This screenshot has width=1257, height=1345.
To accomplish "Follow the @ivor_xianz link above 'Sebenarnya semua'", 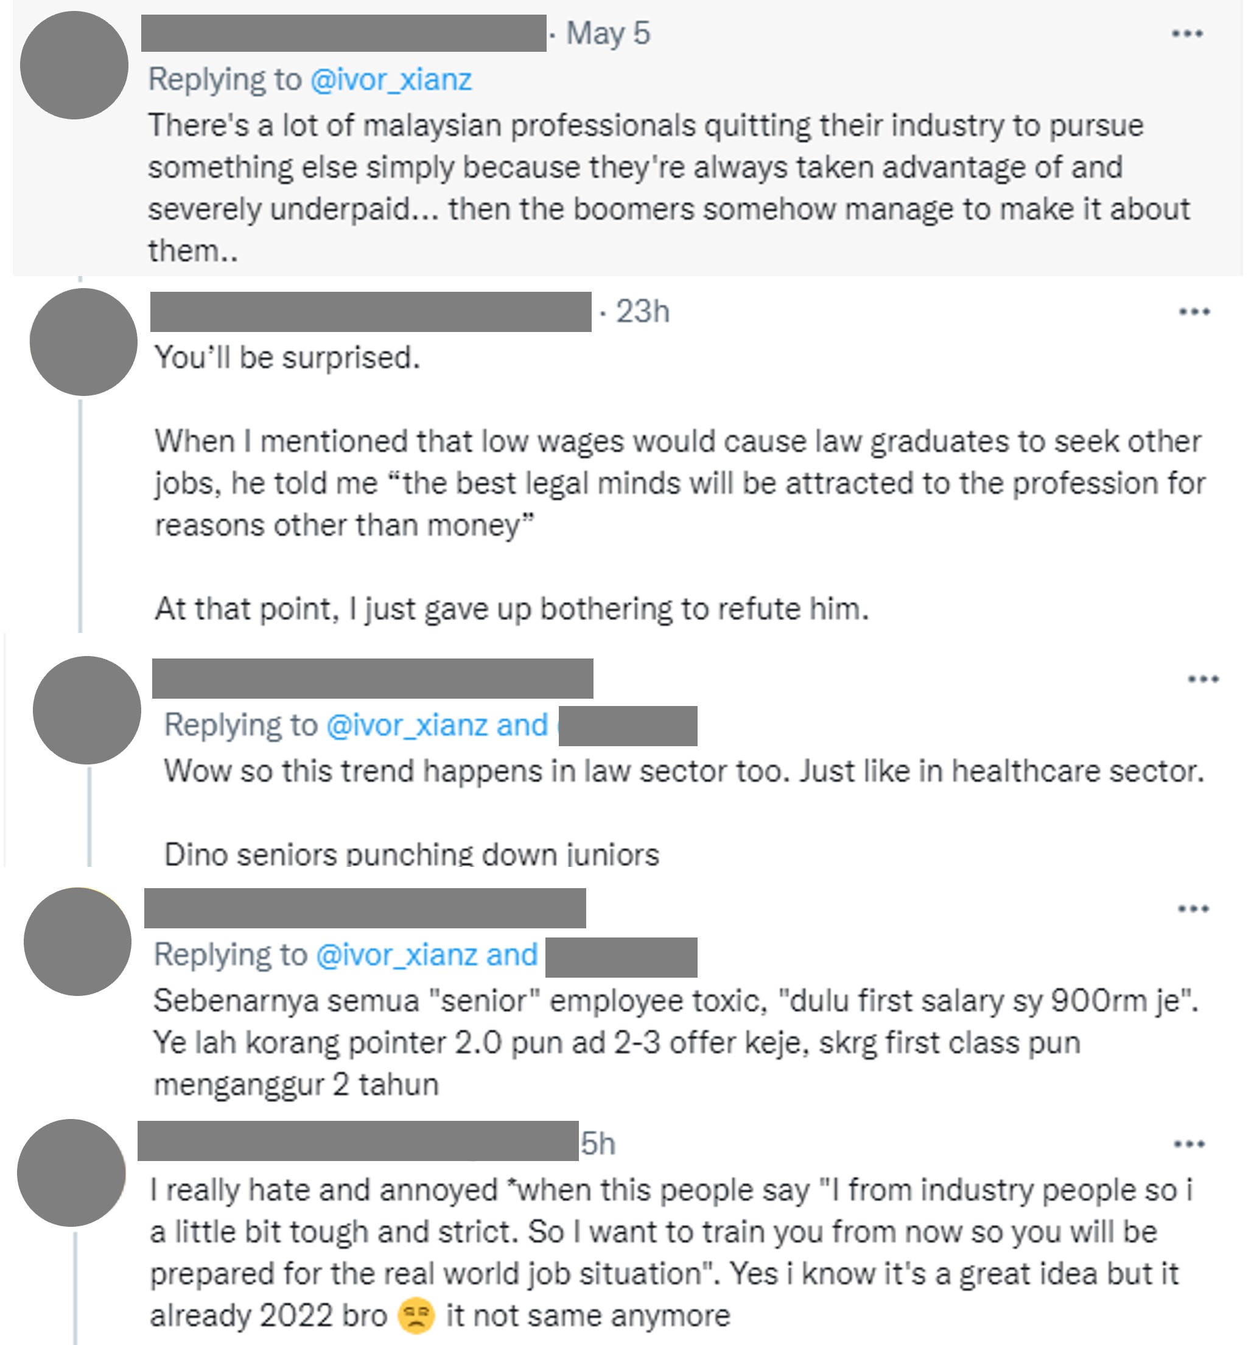I will pos(397,955).
